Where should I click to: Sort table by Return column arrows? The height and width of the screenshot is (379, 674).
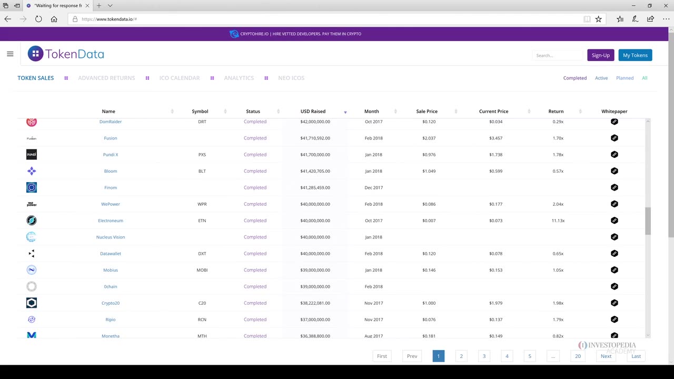(580, 112)
